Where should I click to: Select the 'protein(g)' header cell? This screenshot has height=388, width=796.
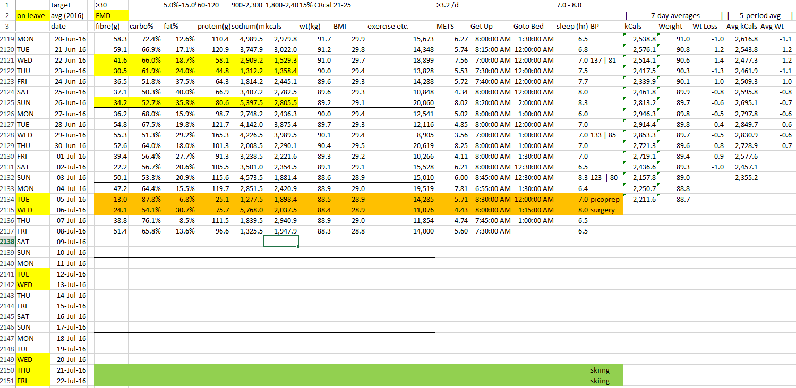click(213, 26)
